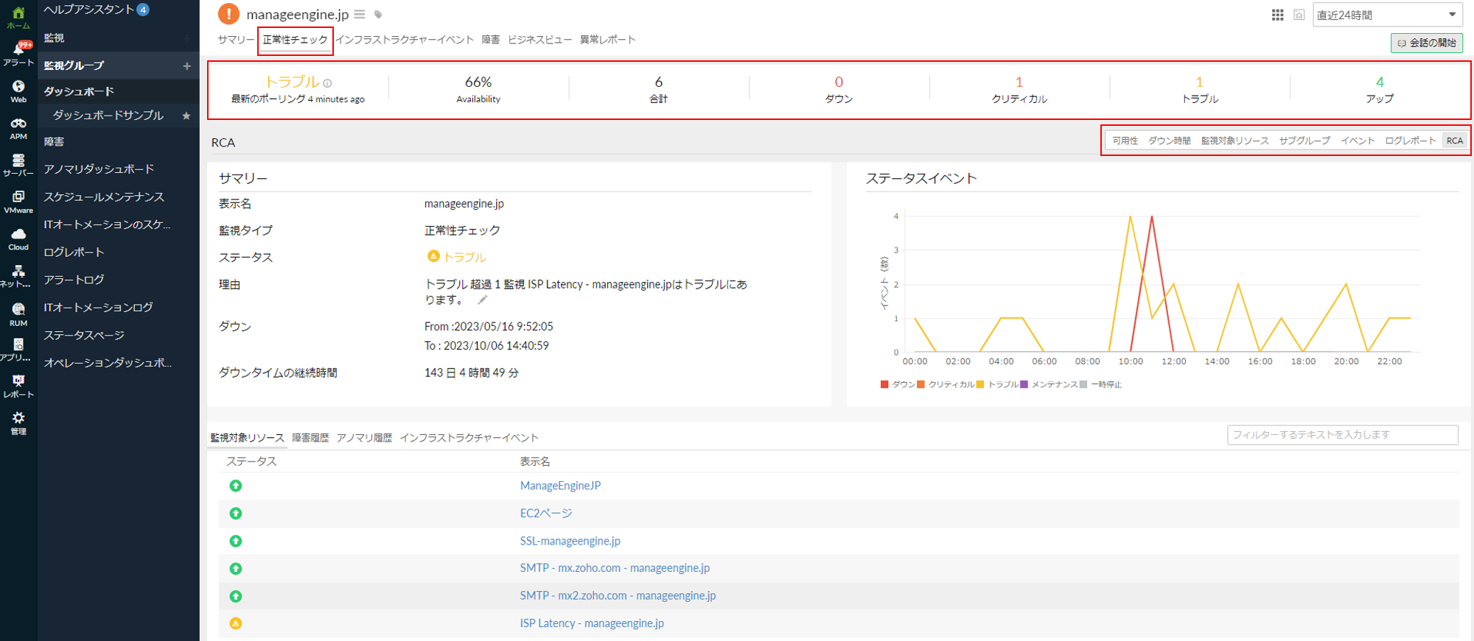This screenshot has width=1474, height=641.
Task: Open アノマリダッシュボード in sidebar menu
Action: coord(99,169)
